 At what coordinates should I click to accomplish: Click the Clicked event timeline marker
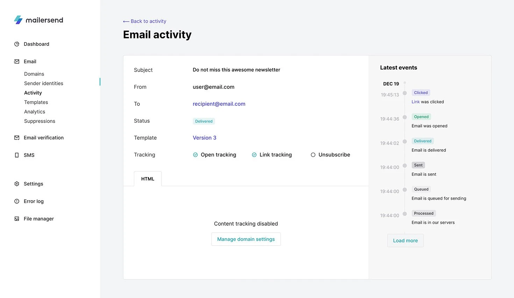(x=405, y=93)
